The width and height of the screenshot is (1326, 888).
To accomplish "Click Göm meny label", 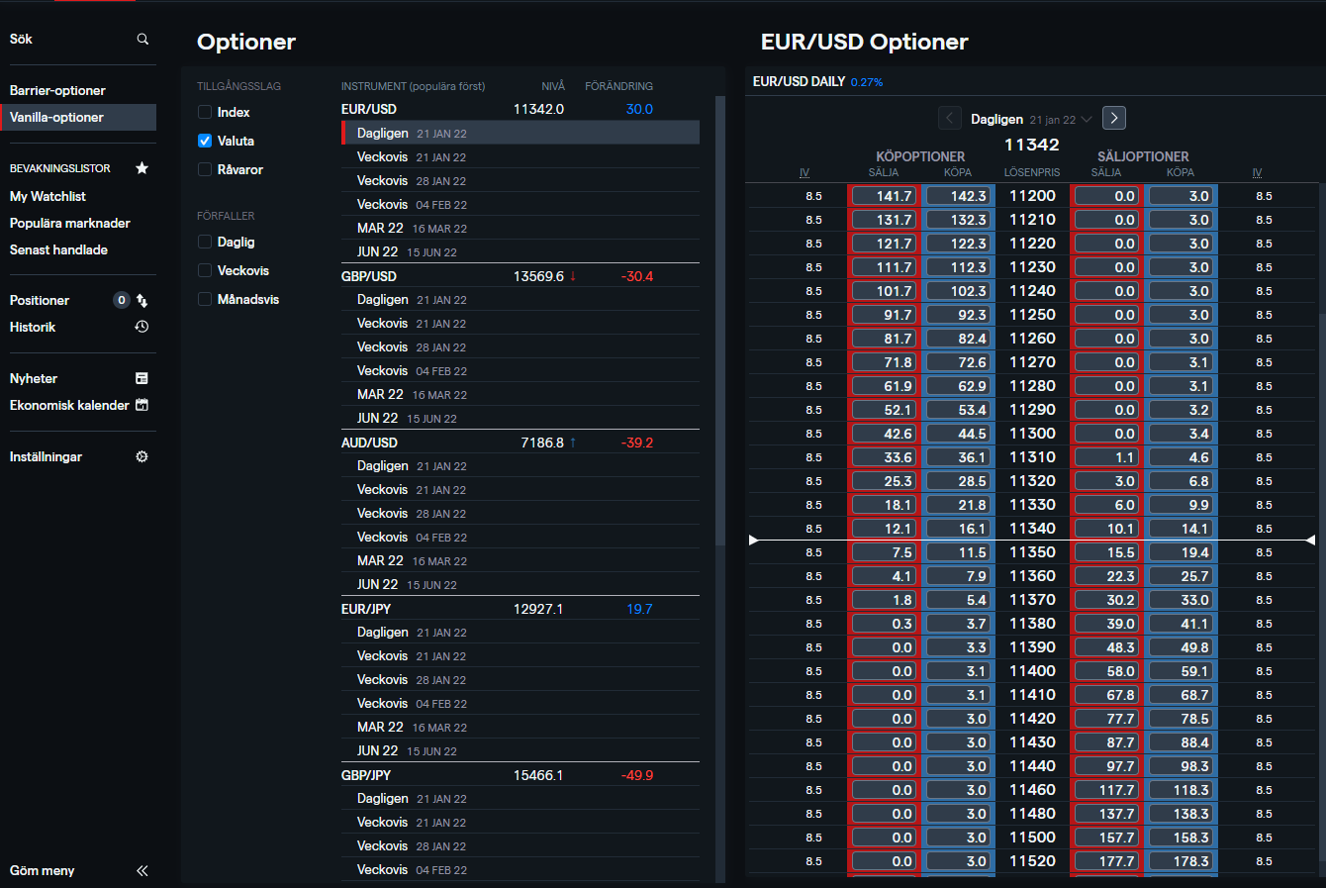I will tap(43, 871).
